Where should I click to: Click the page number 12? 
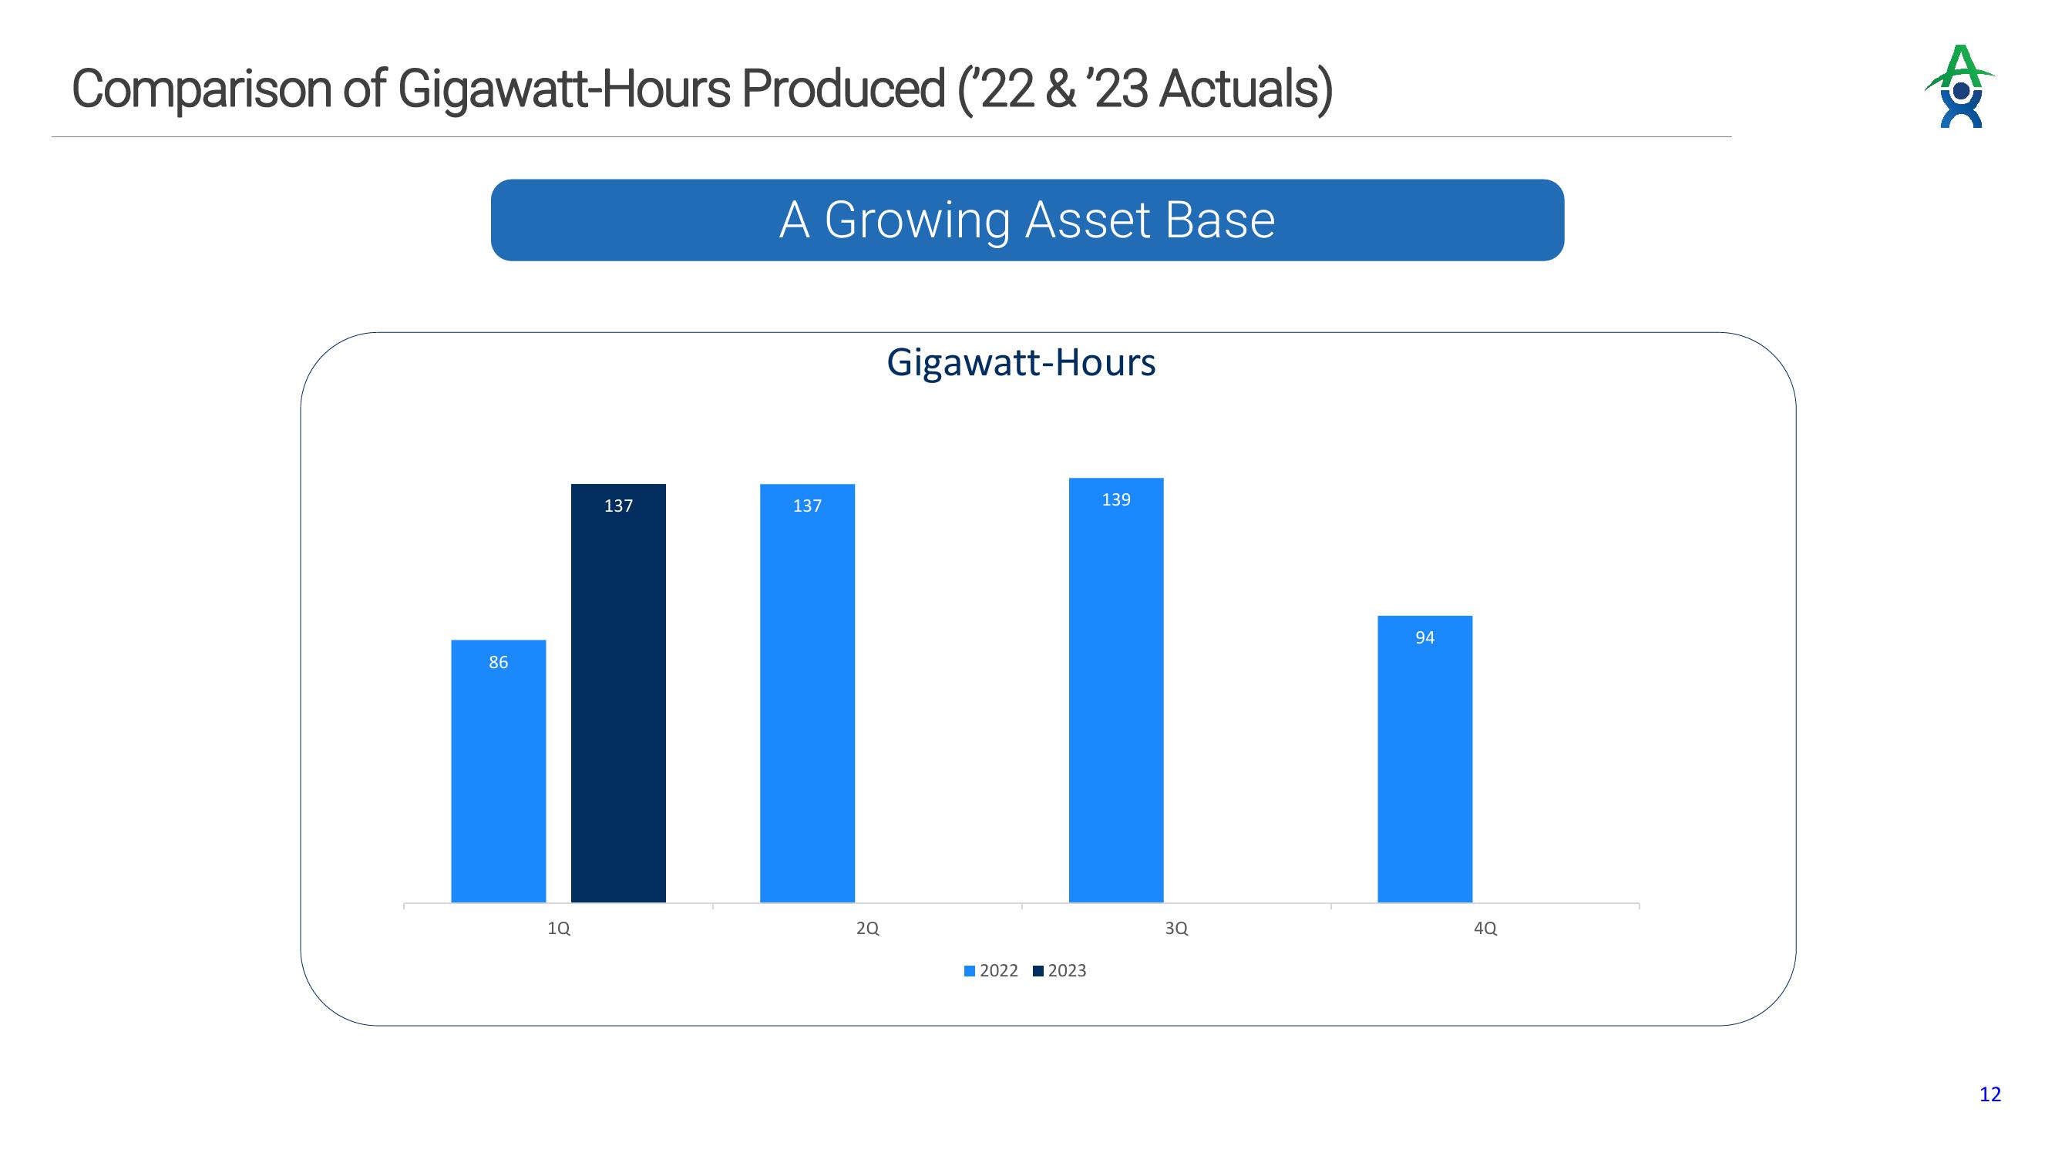pyautogui.click(x=1989, y=1094)
